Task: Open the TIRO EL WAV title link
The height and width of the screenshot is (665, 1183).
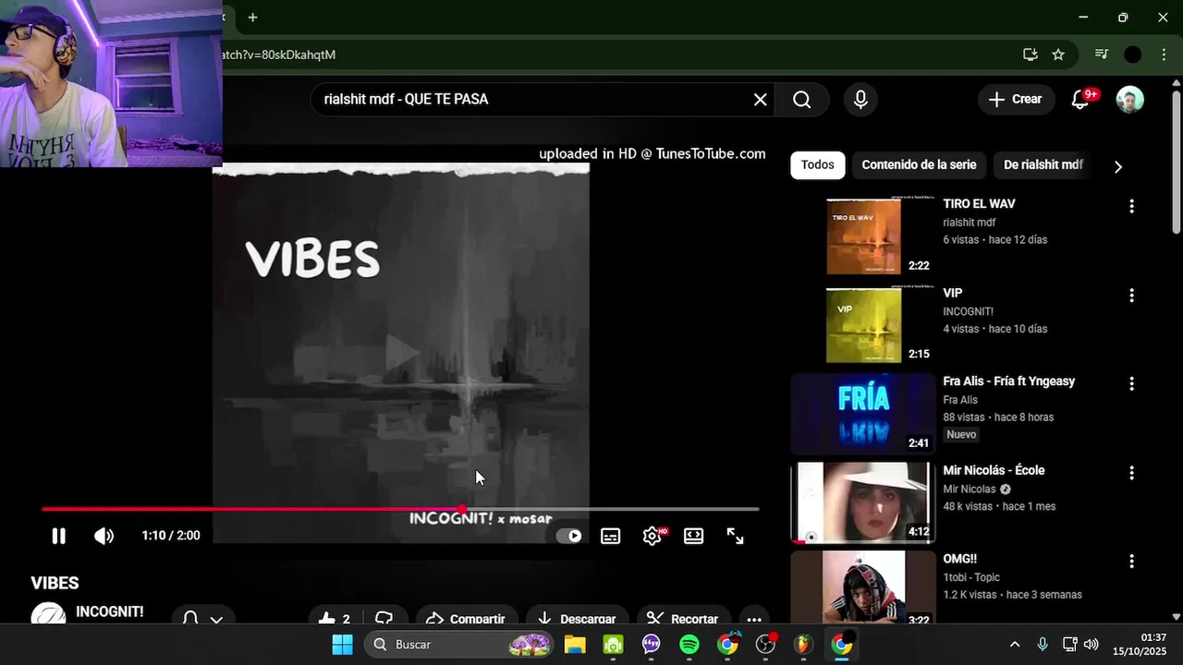Action: (x=979, y=203)
